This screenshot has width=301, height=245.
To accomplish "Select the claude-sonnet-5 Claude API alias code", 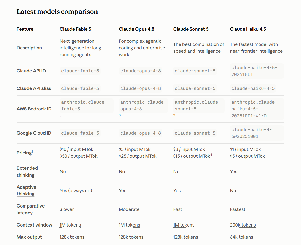I will (195, 88).
